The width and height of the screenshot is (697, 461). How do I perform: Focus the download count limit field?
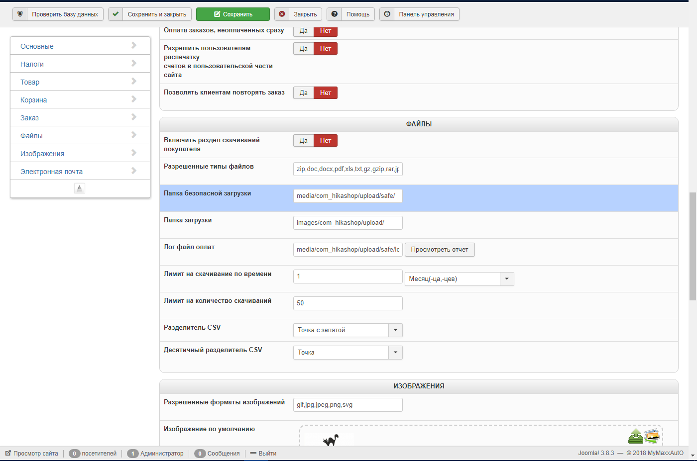point(348,303)
